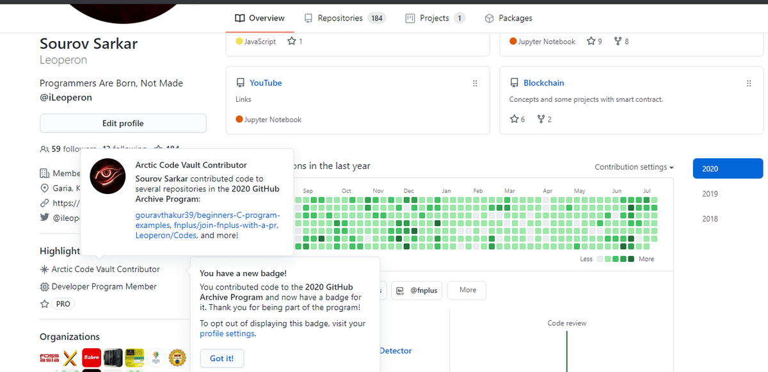Click the @fnplus organization icon
The height and width of the screenshot is (372, 768).
[400, 291]
